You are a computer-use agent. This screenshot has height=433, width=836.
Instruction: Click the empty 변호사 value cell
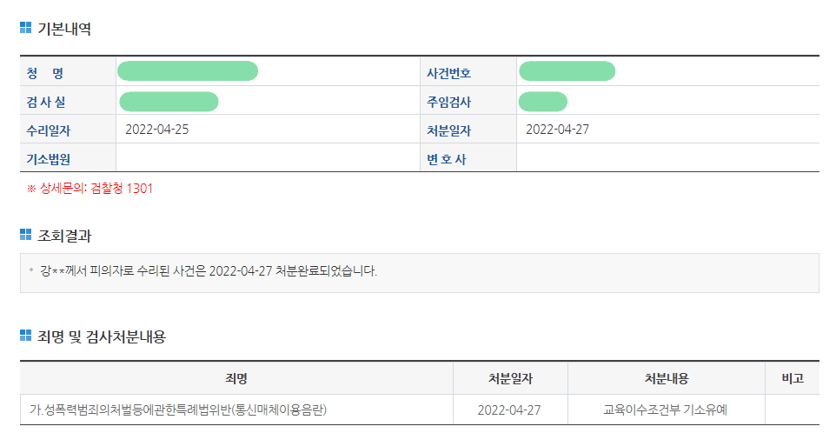click(x=667, y=159)
